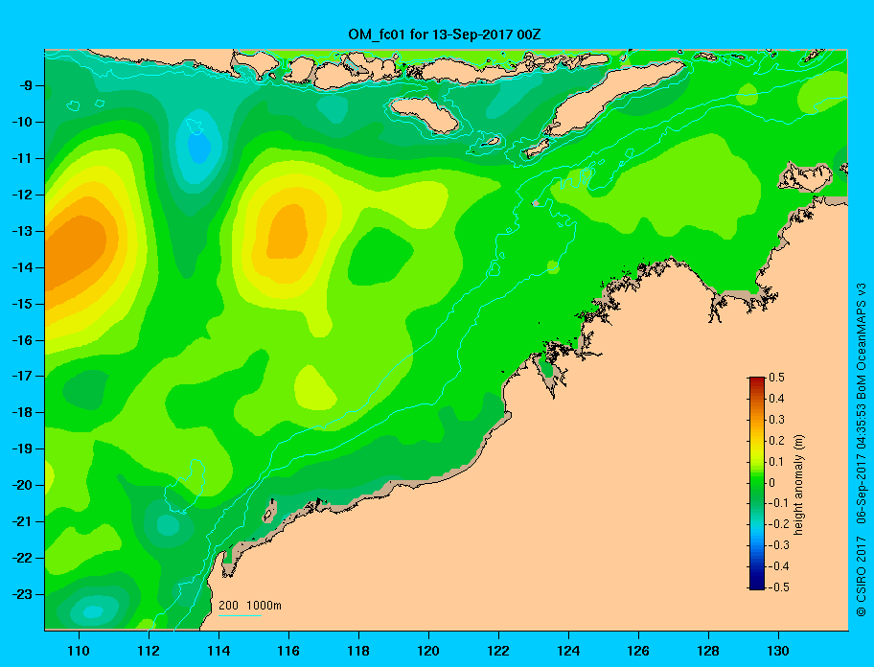Click the '0' value on the colorbar scale
This screenshot has width=874, height=667.
click(772, 483)
